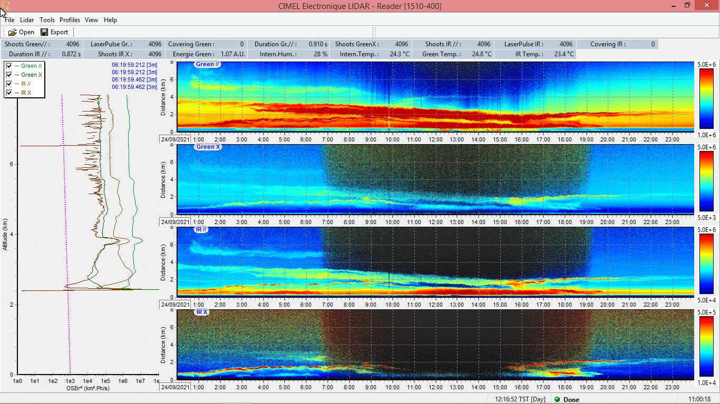Disable the IR // profile checkbox
This screenshot has height=404, width=720.
coord(9,84)
